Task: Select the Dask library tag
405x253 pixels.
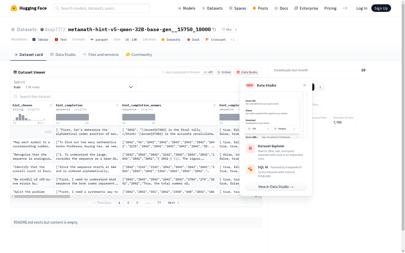Action: pyautogui.click(x=193, y=39)
